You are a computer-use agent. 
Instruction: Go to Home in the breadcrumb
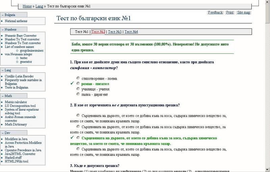coord(27,6)
